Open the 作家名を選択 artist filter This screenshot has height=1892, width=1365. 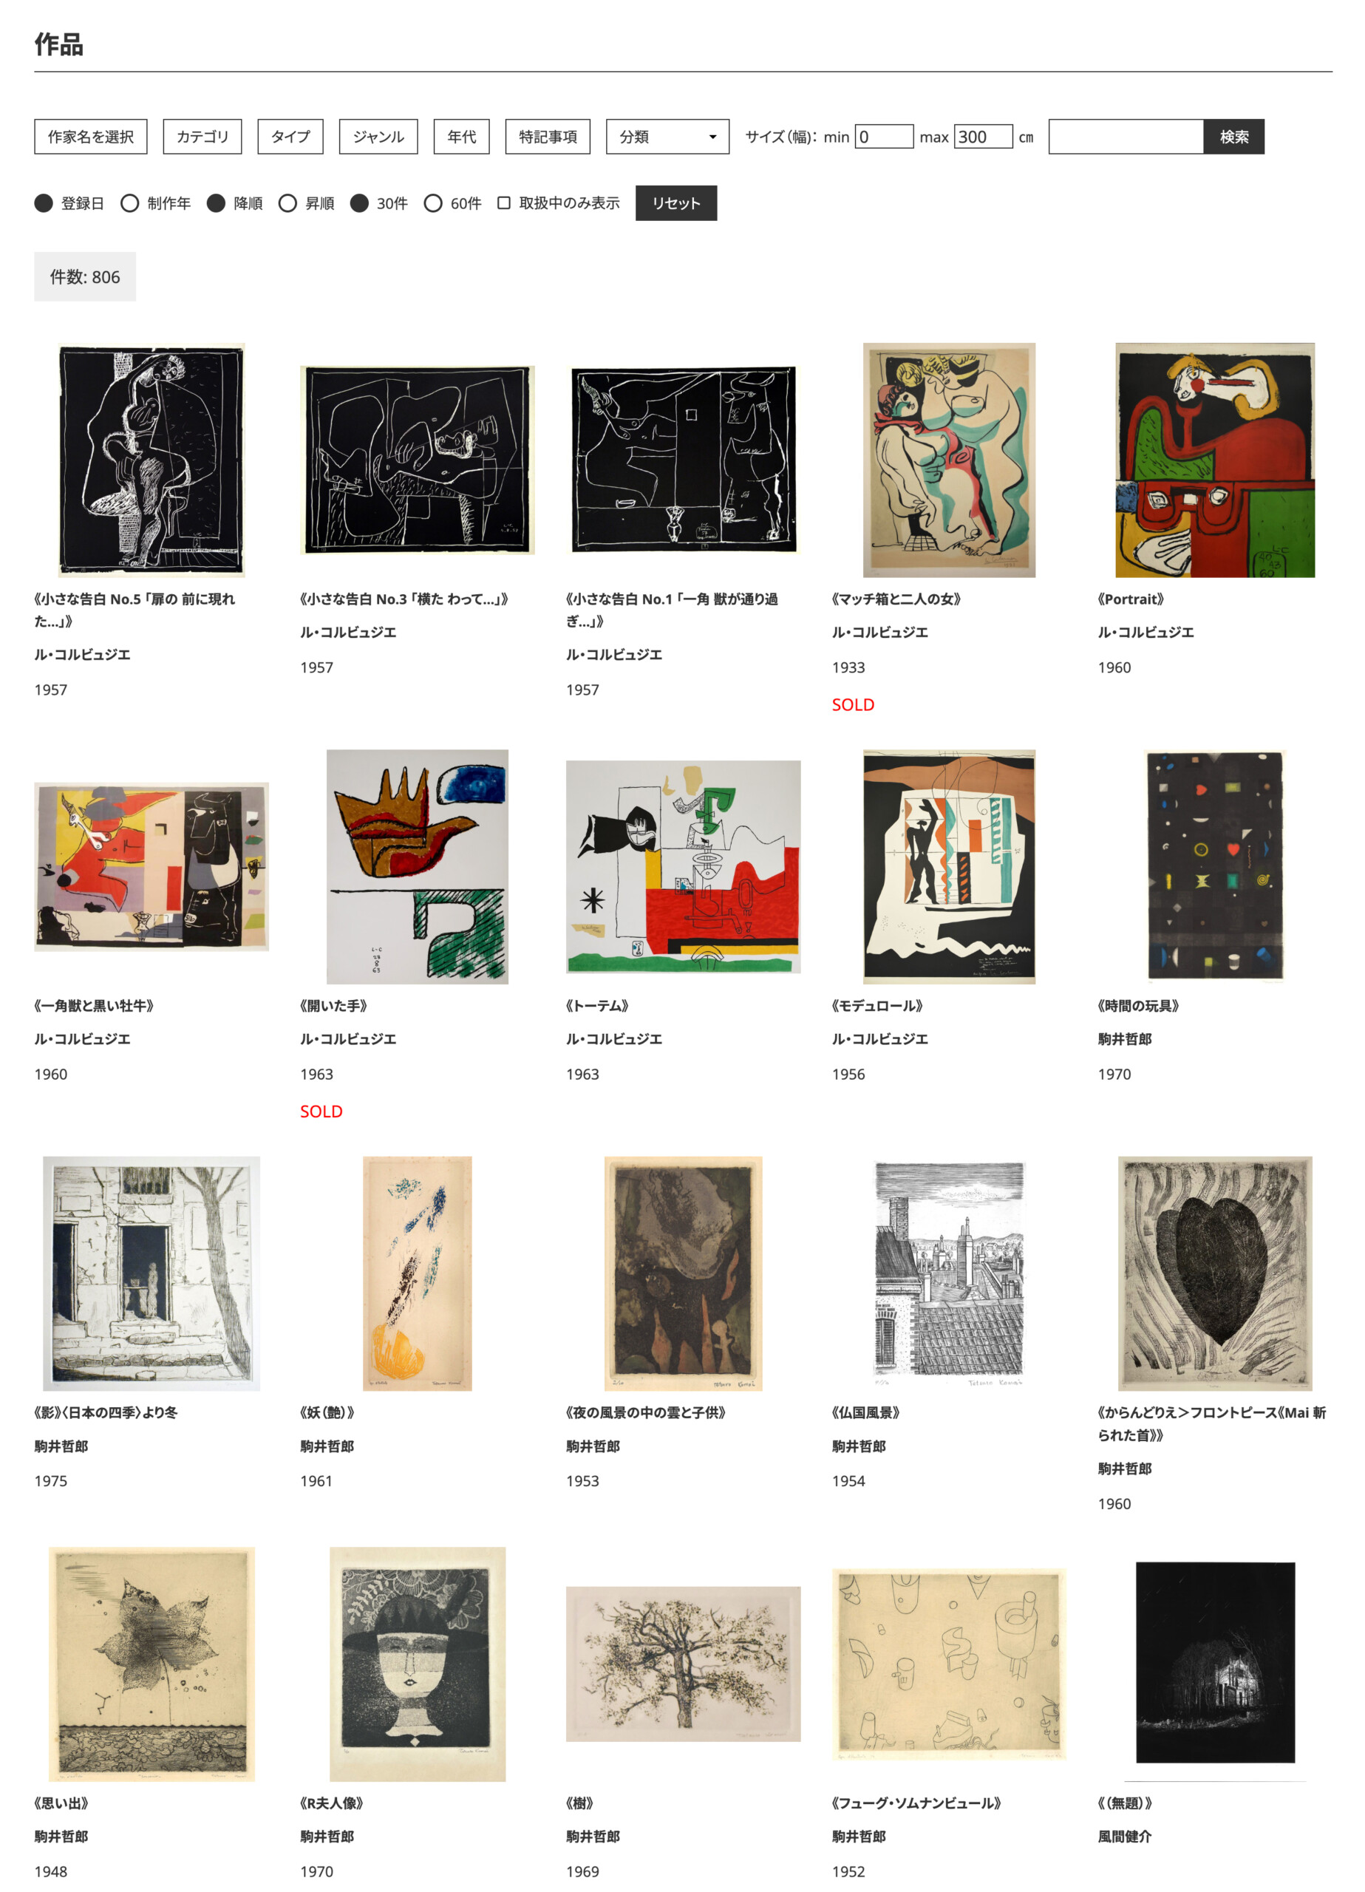[x=90, y=137]
